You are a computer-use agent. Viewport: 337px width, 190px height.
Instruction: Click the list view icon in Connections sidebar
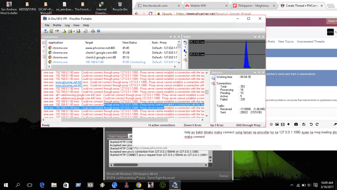[44, 43]
